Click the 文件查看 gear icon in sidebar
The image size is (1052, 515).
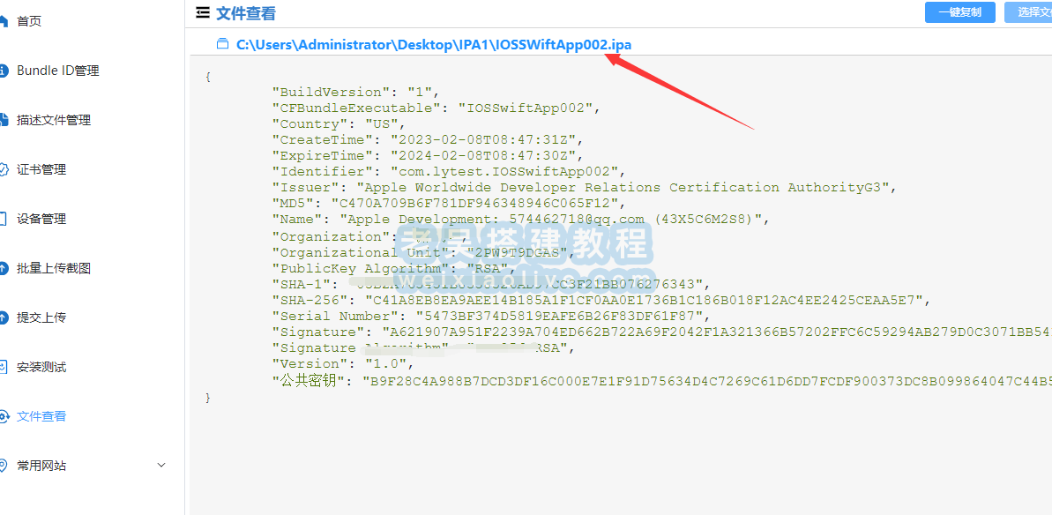[4, 416]
